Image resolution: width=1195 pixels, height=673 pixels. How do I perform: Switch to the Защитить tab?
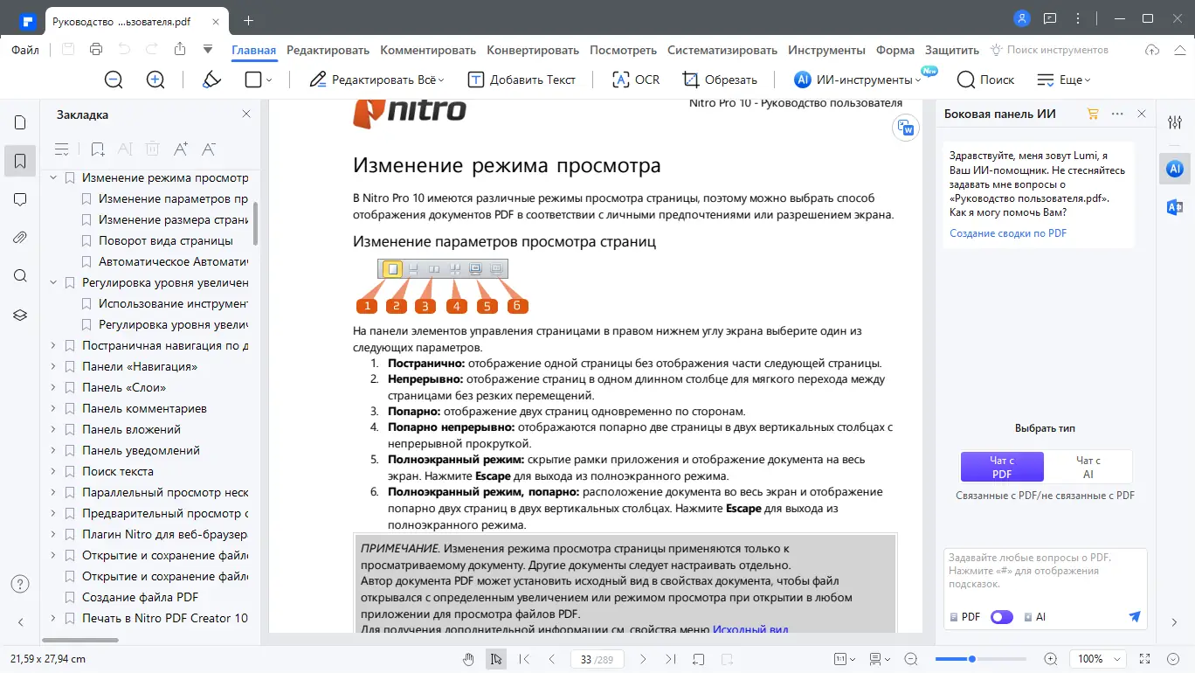pyautogui.click(x=952, y=50)
